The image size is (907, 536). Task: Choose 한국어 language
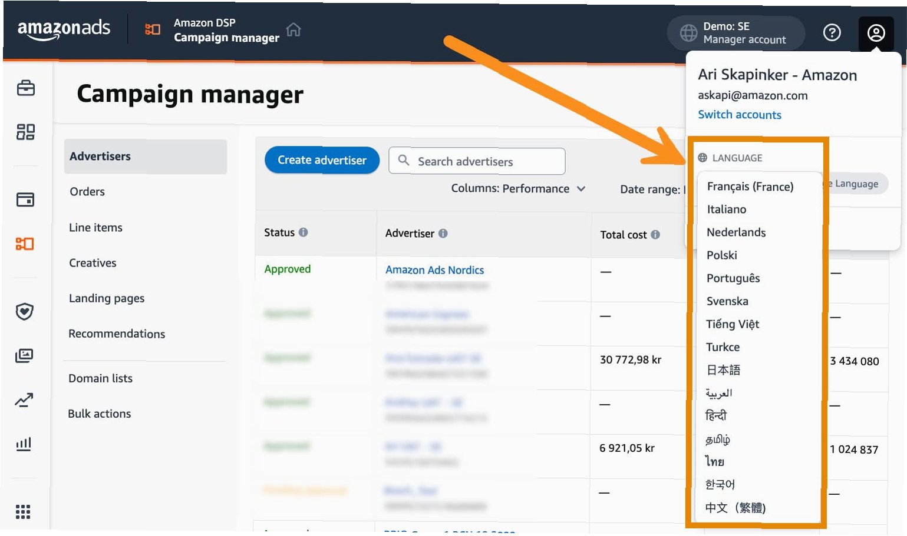pyautogui.click(x=720, y=485)
